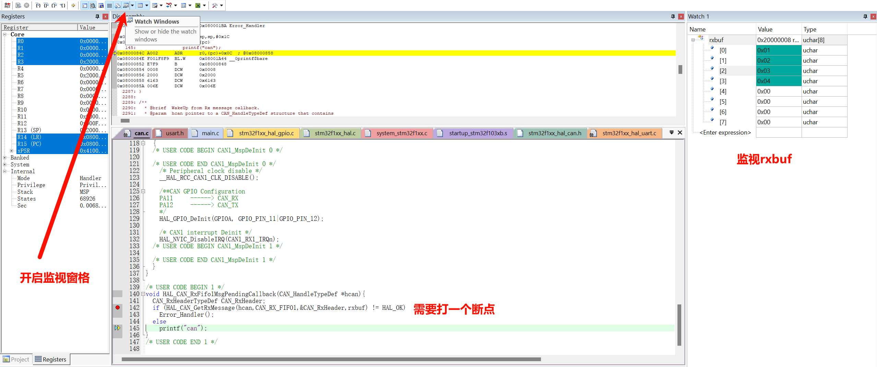Open the Serial Windows icon
Viewport: 877px width, 367px height.
pos(155,5)
